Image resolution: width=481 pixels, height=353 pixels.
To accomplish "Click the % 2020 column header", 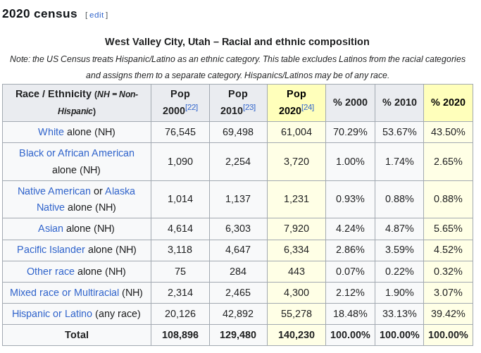I will tap(448, 103).
